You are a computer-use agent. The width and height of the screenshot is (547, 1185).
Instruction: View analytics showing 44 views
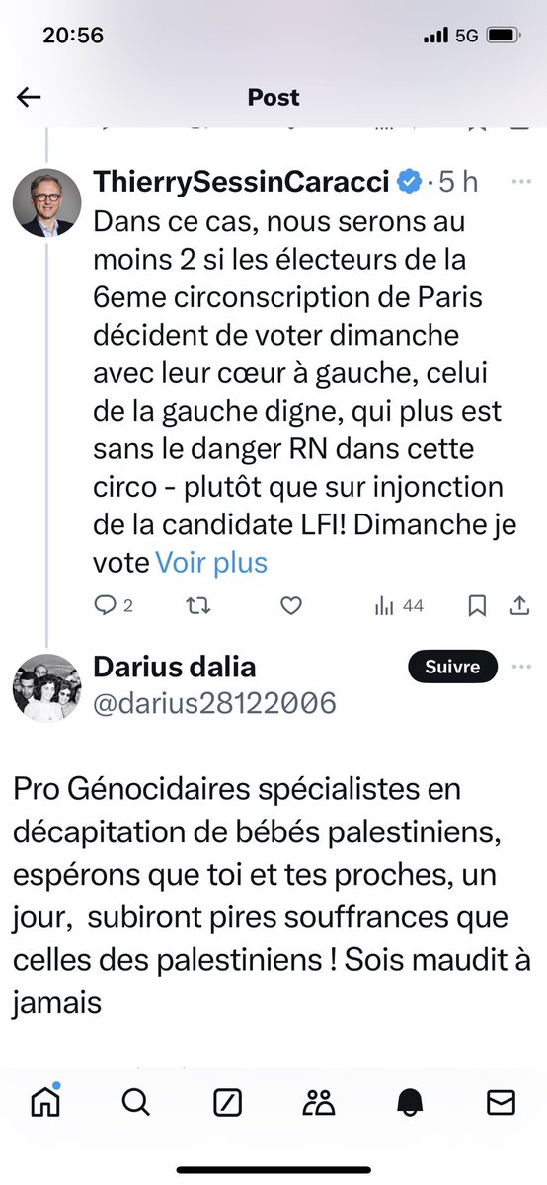pyautogui.click(x=399, y=606)
